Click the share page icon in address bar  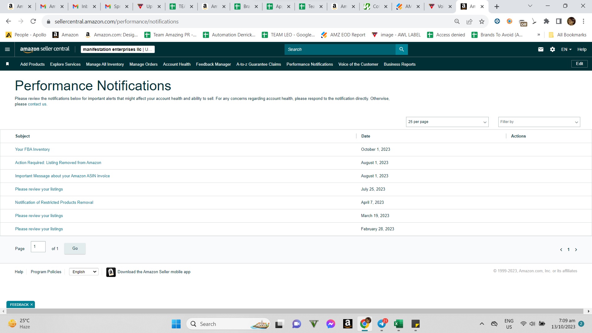click(469, 21)
